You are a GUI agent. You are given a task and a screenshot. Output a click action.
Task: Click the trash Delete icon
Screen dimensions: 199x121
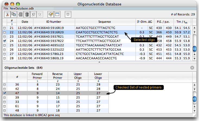27,14
